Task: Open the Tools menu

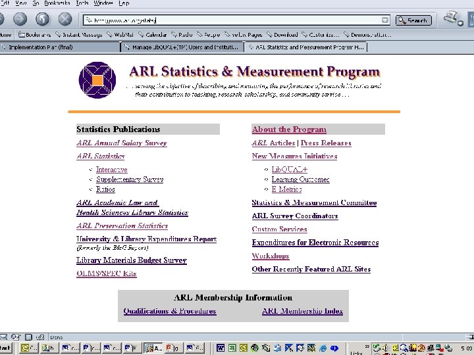Action: [x=82, y=3]
